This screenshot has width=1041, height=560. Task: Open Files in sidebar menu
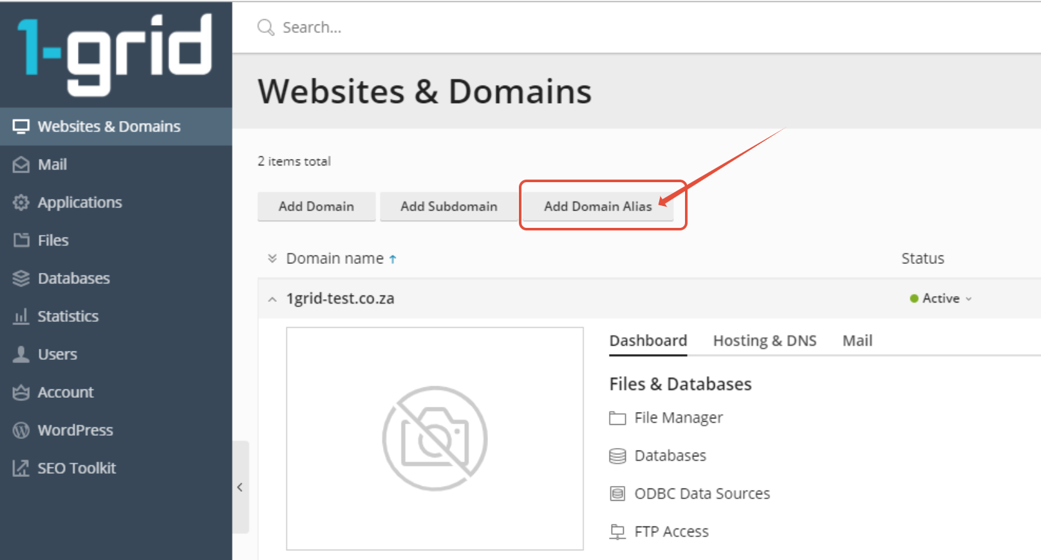point(116,240)
